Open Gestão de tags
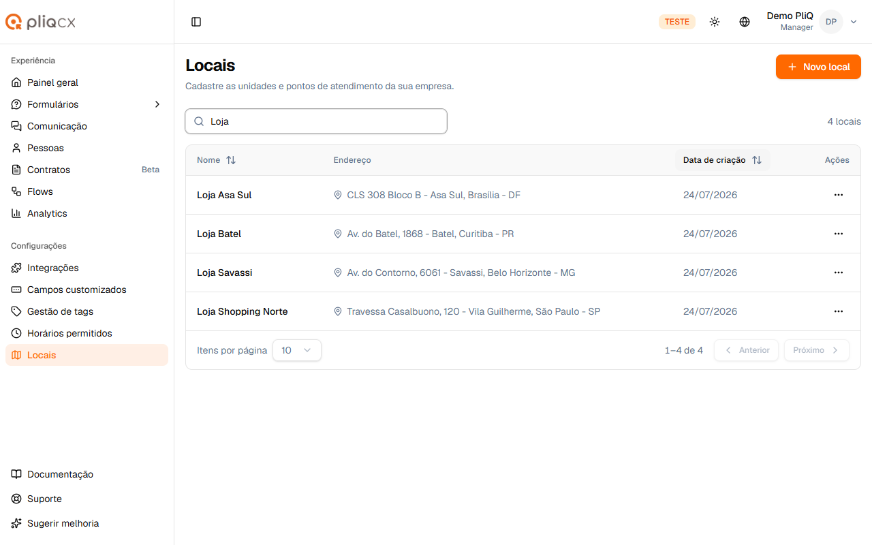The width and height of the screenshot is (872, 545). (x=87, y=311)
